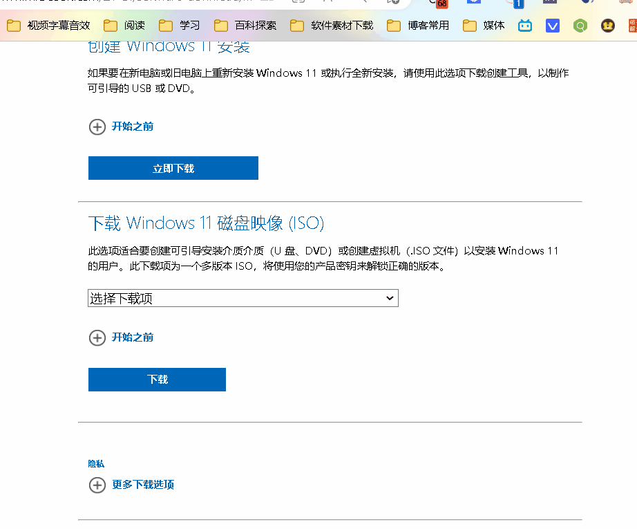Open the blue V bookmark icon

tap(552, 26)
